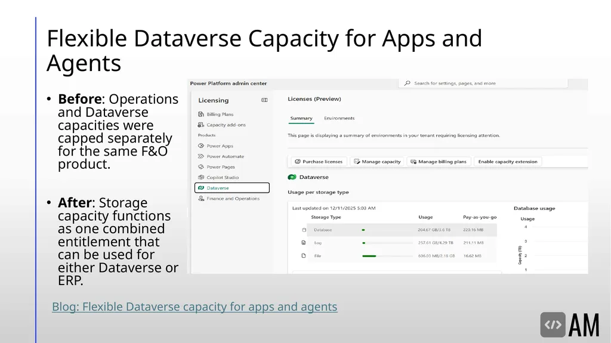Image resolution: width=611 pixels, height=343 pixels.
Task: Select the Log storage type row
Action: 402,243
